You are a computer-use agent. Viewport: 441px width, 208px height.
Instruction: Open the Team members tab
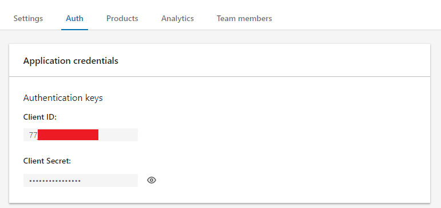coord(244,18)
